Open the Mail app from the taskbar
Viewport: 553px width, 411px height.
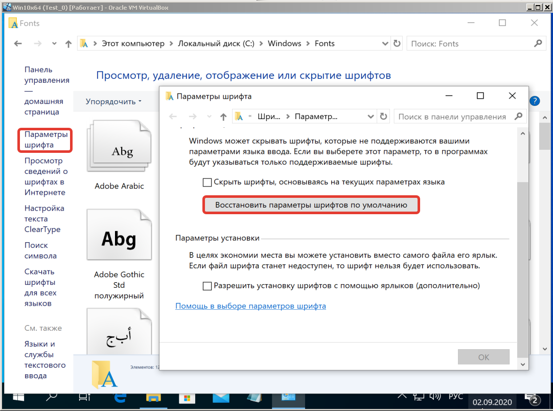(x=221, y=398)
